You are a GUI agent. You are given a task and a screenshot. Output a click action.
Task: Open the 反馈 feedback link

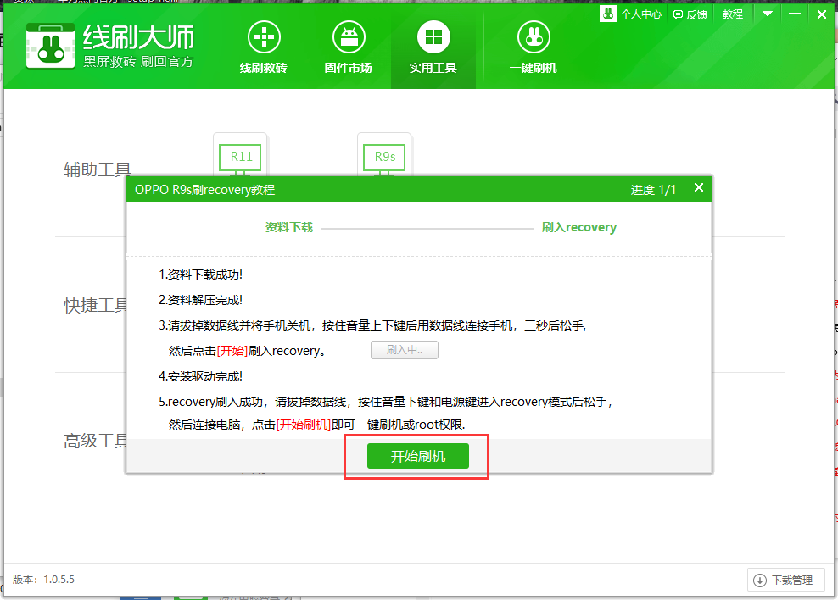(x=690, y=15)
